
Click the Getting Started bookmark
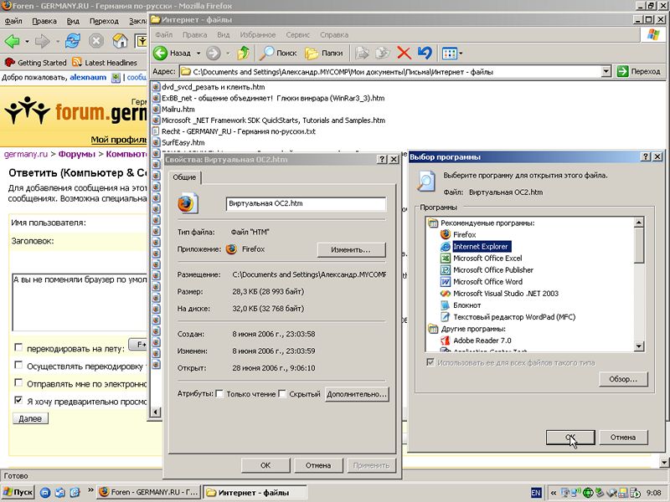tap(35, 62)
